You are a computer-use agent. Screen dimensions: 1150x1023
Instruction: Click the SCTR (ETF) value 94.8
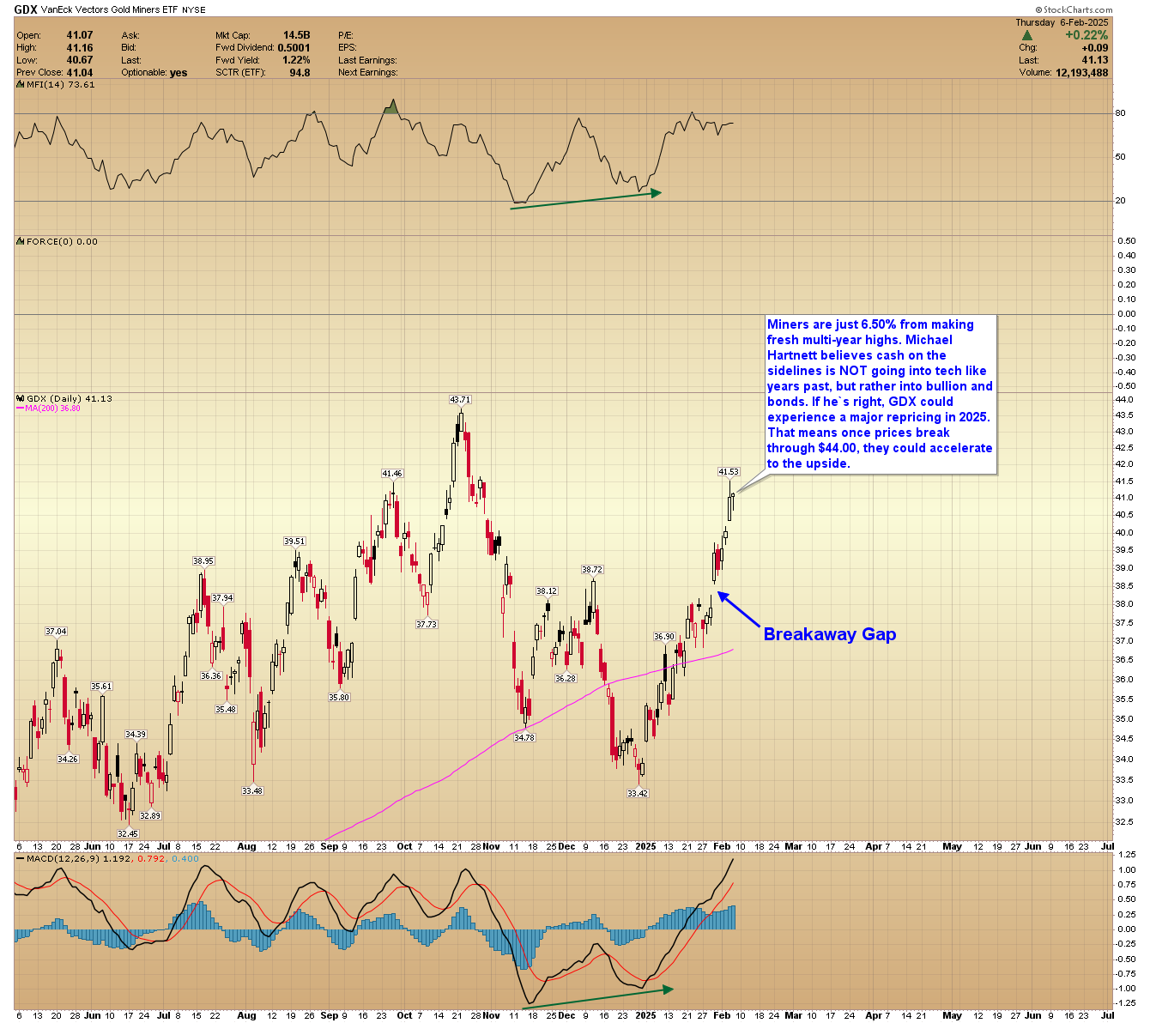tap(300, 72)
